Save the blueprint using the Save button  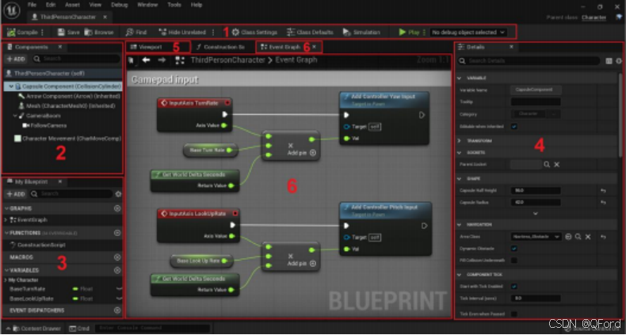point(68,32)
